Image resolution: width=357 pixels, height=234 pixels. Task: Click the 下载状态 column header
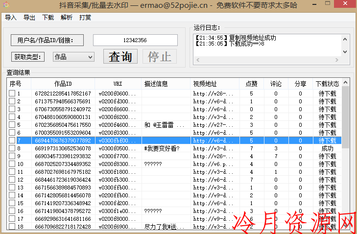(328, 84)
